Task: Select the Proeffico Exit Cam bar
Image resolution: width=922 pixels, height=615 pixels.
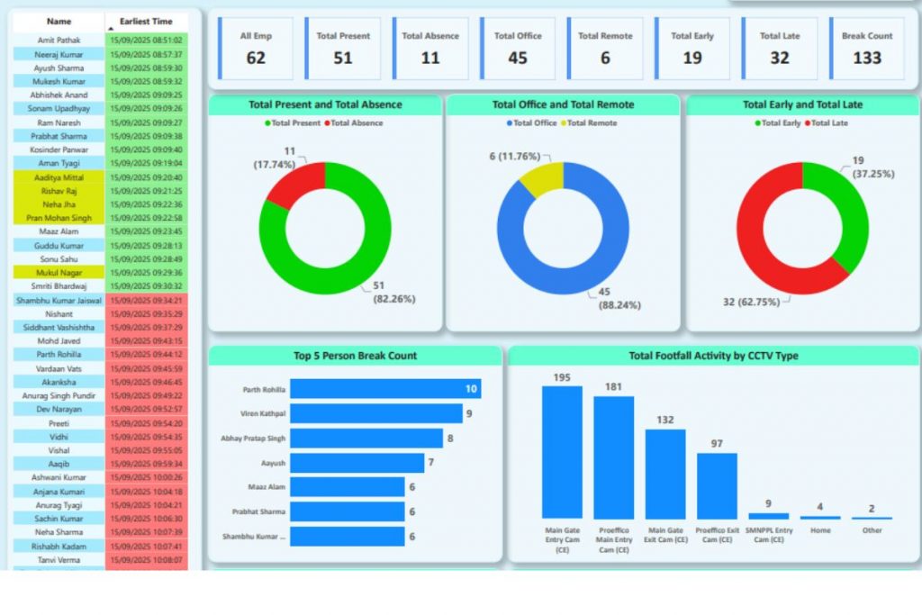Action: 717,485
